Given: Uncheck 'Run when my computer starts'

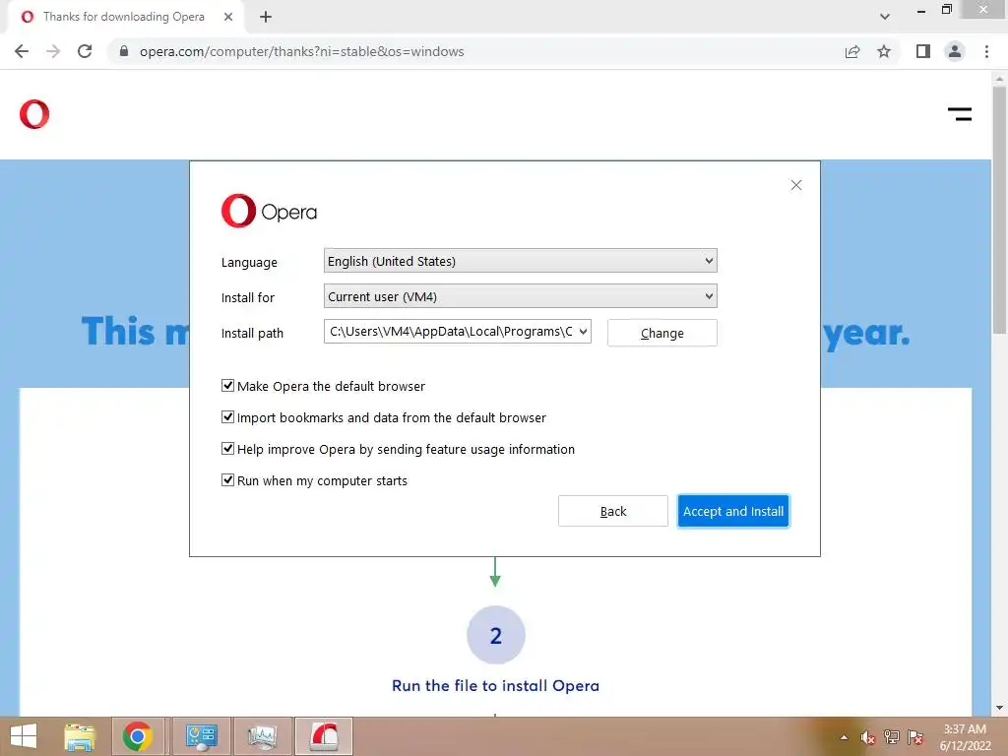Looking at the screenshot, I should point(227,480).
